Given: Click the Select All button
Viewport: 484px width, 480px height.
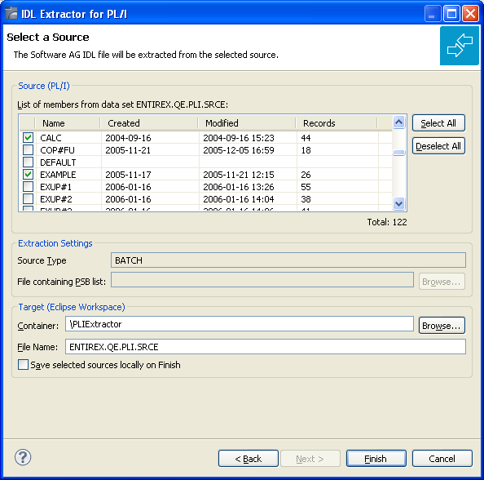Looking at the screenshot, I should pyautogui.click(x=438, y=123).
